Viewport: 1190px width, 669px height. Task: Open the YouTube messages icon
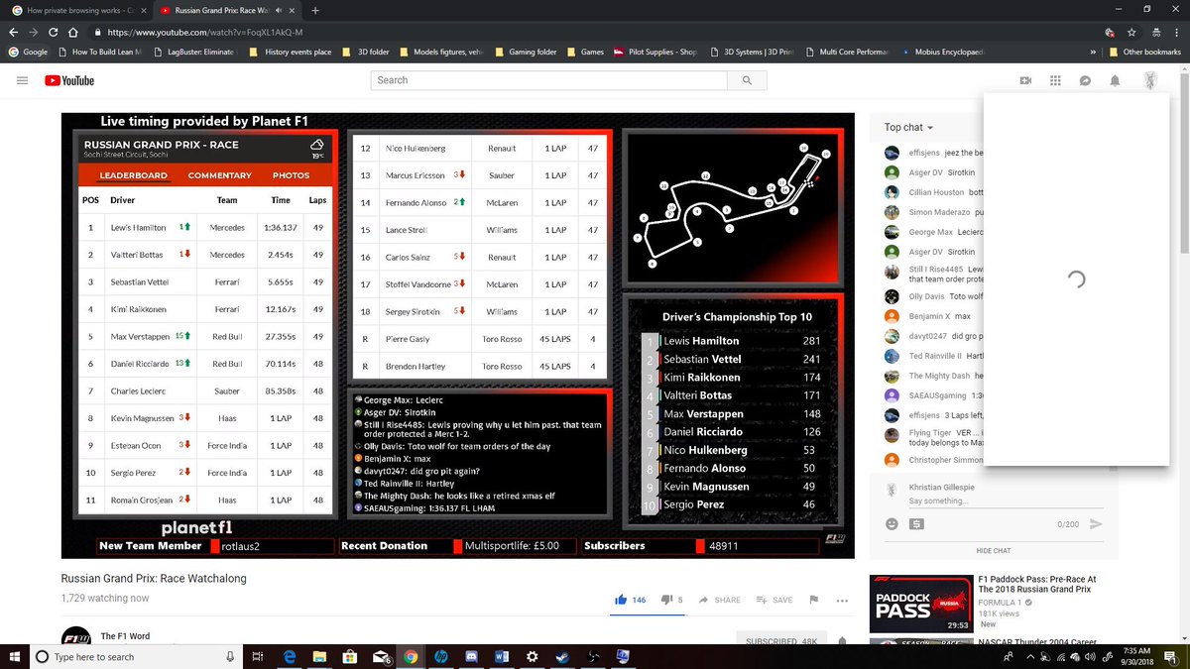(1085, 80)
